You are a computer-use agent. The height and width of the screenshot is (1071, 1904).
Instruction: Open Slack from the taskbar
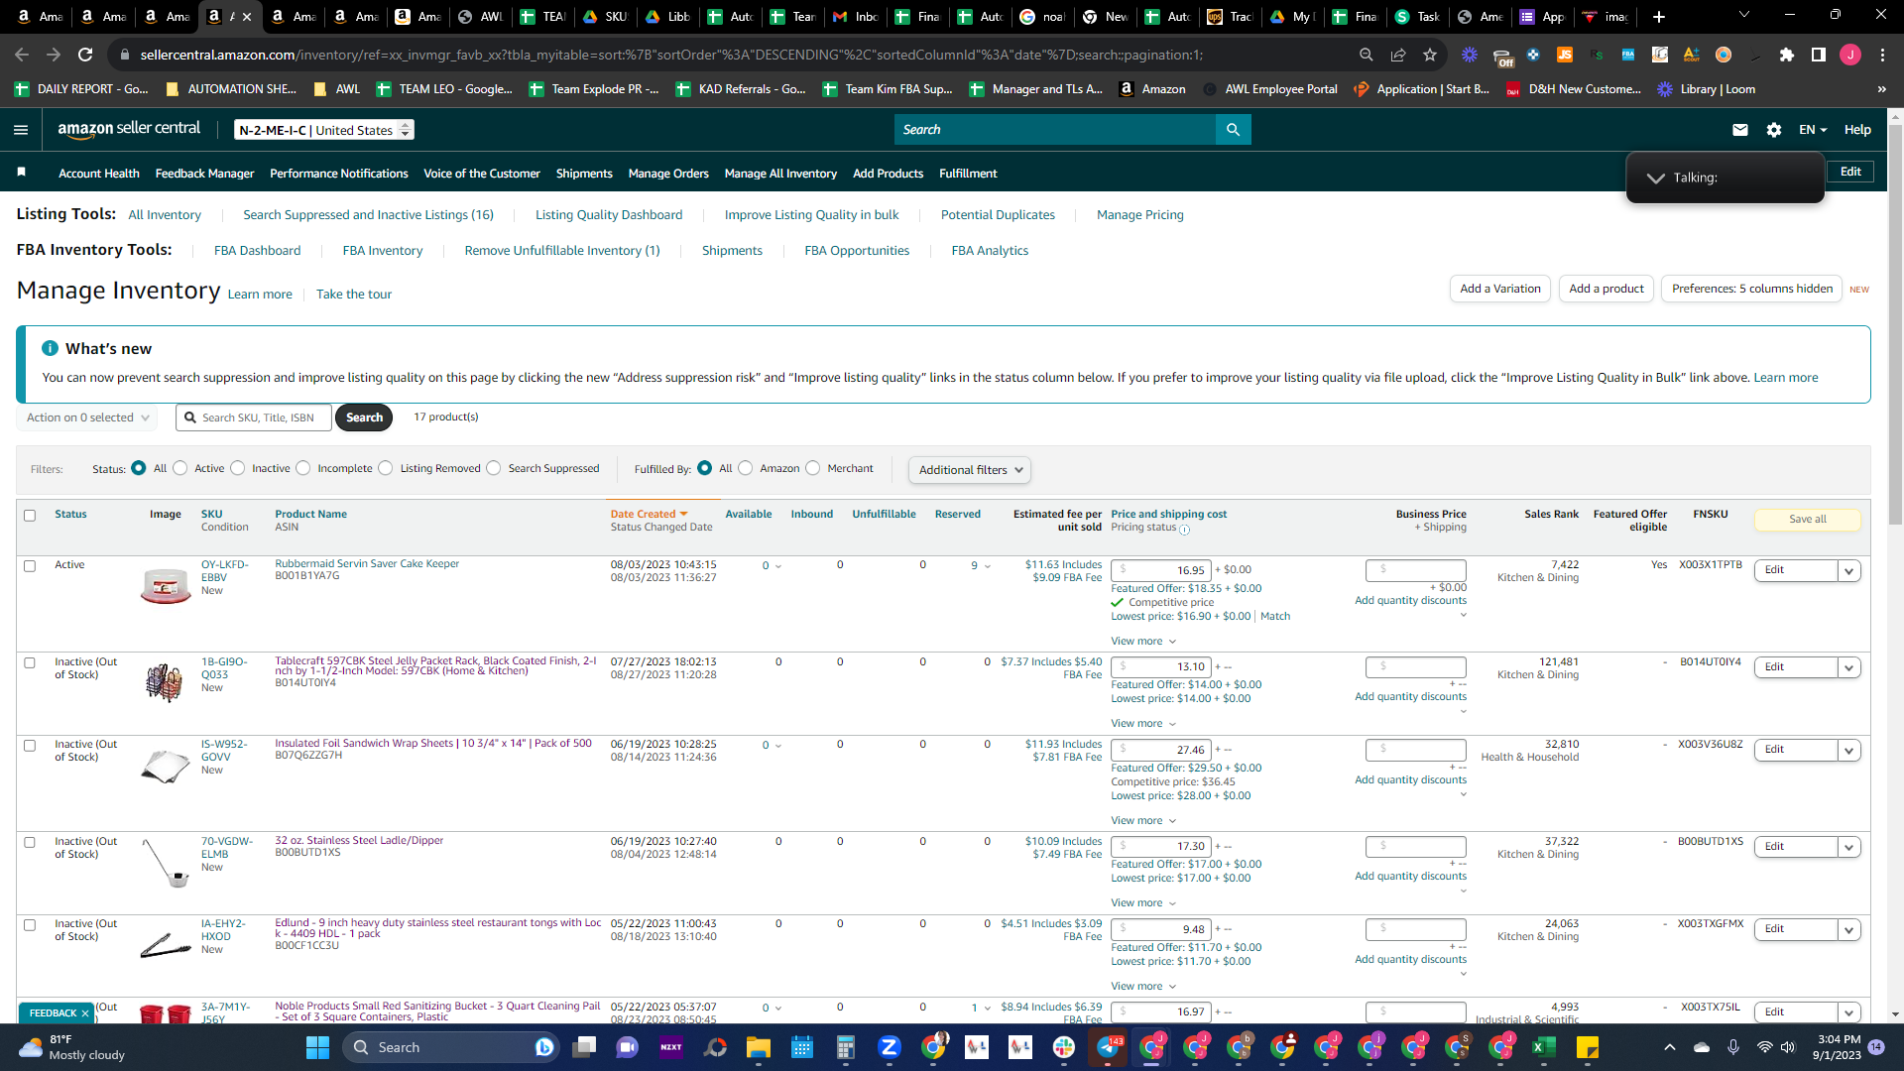(x=1064, y=1047)
